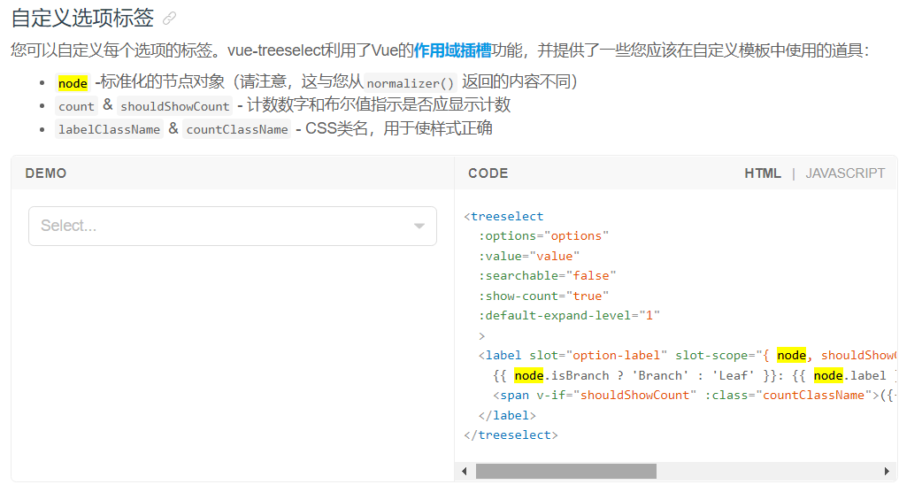Click the :show-count="true" code line

point(543,296)
